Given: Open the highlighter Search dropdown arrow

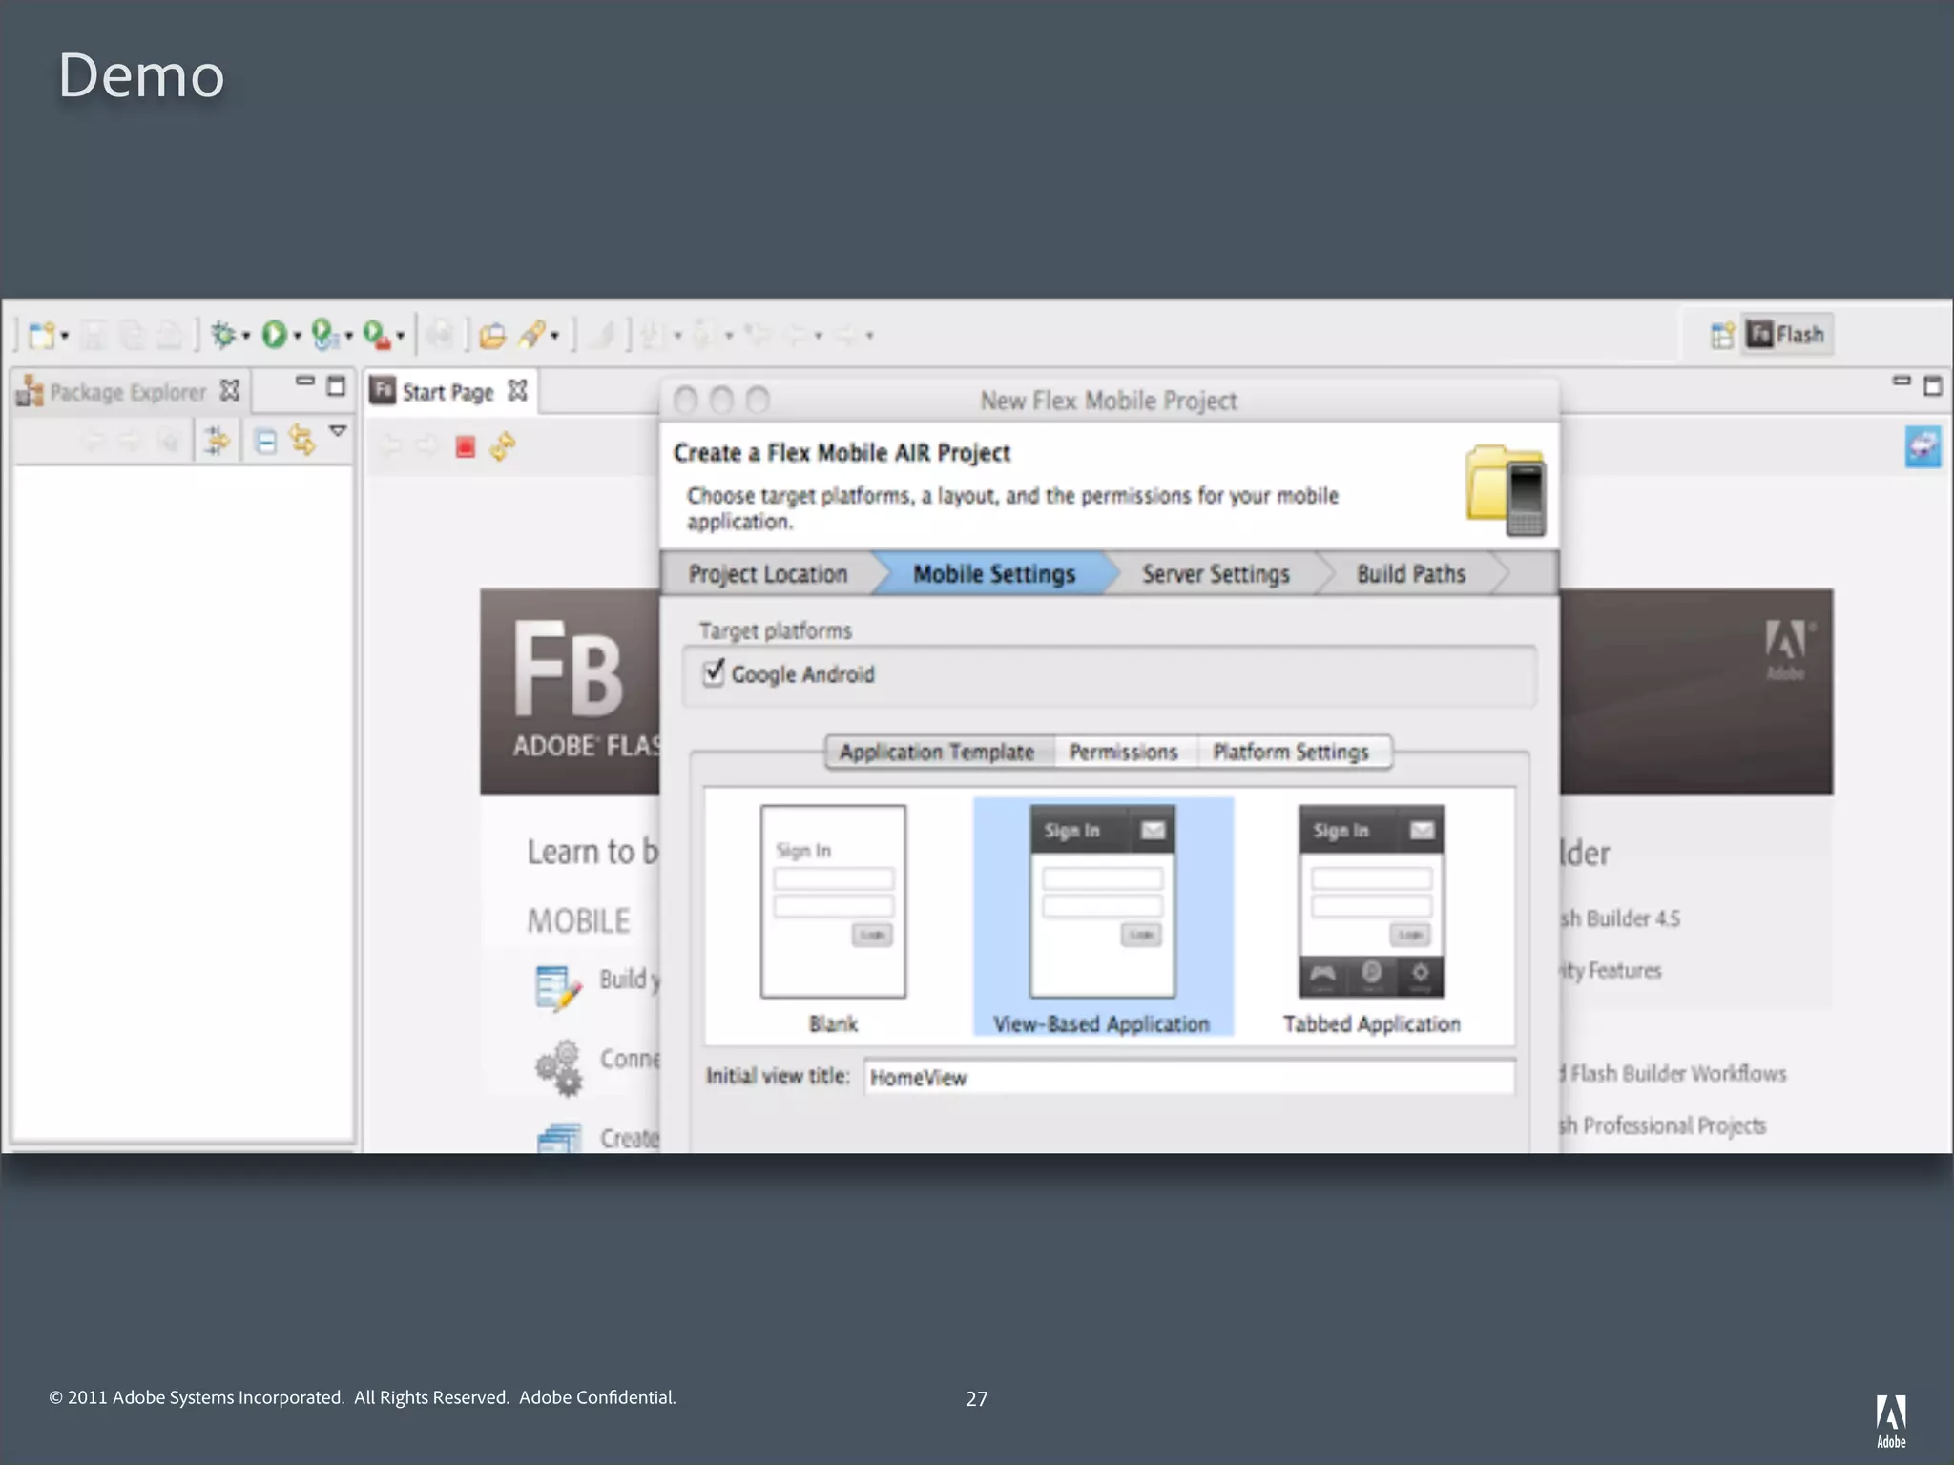Looking at the screenshot, I should [554, 336].
